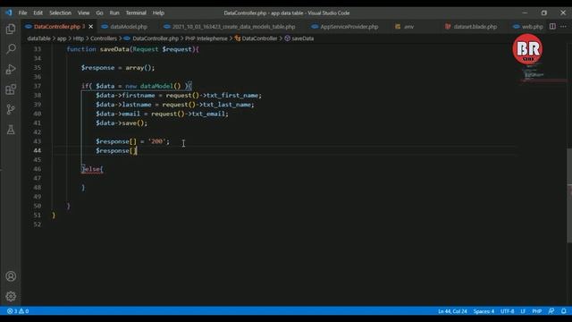
Task: Click the saveData function name
Action: click(x=114, y=49)
